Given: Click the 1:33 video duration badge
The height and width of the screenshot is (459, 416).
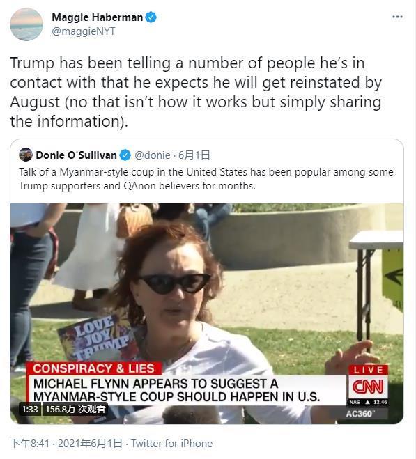Looking at the screenshot, I should click(x=30, y=409).
